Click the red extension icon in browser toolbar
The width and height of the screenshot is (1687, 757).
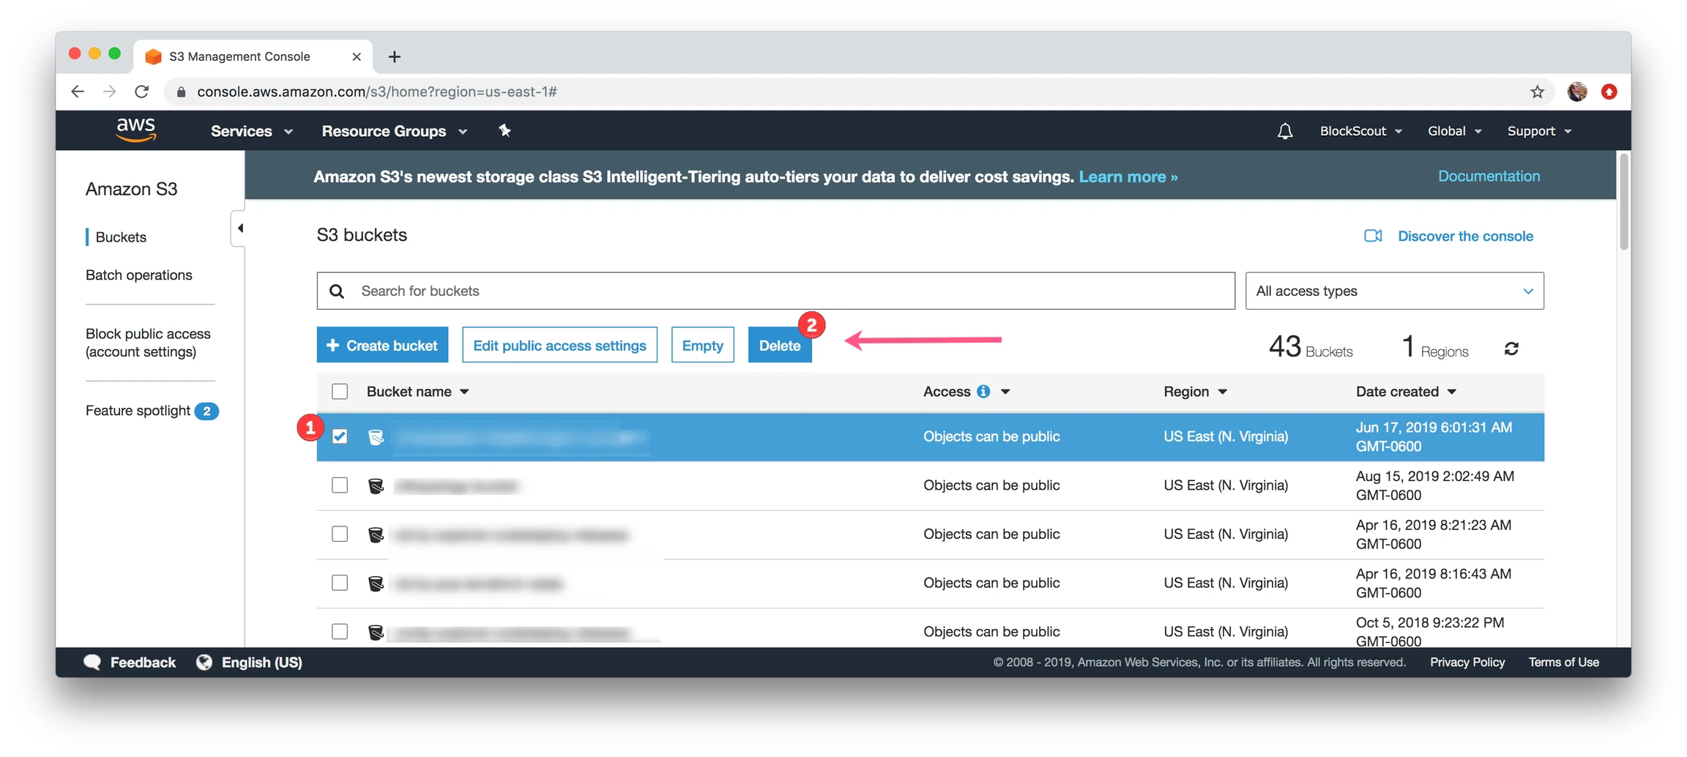(1609, 92)
